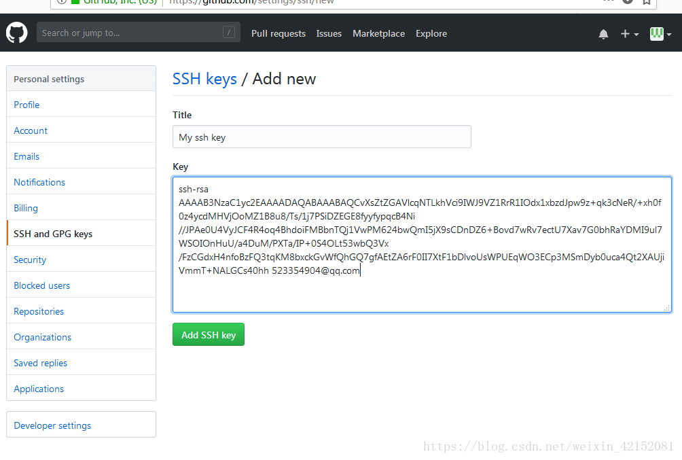Open Security settings
682x460 pixels.
82,260
